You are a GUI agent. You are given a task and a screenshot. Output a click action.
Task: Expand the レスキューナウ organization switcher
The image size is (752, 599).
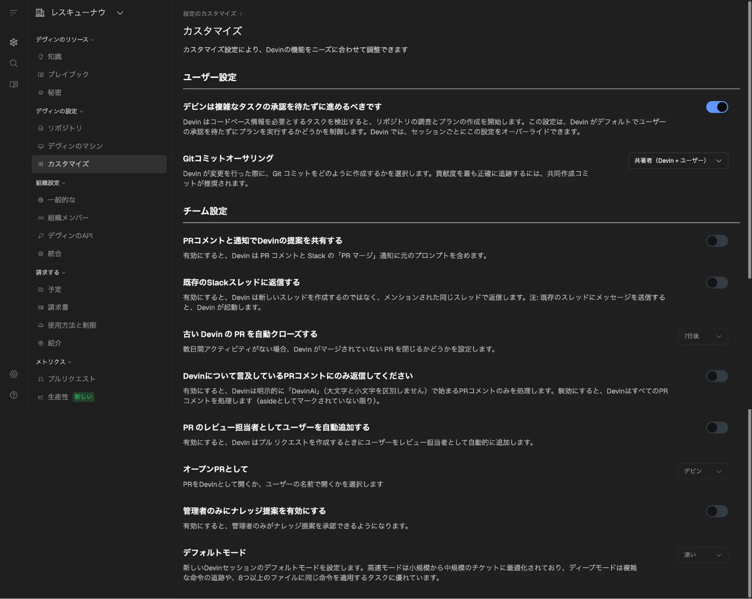pyautogui.click(x=120, y=12)
